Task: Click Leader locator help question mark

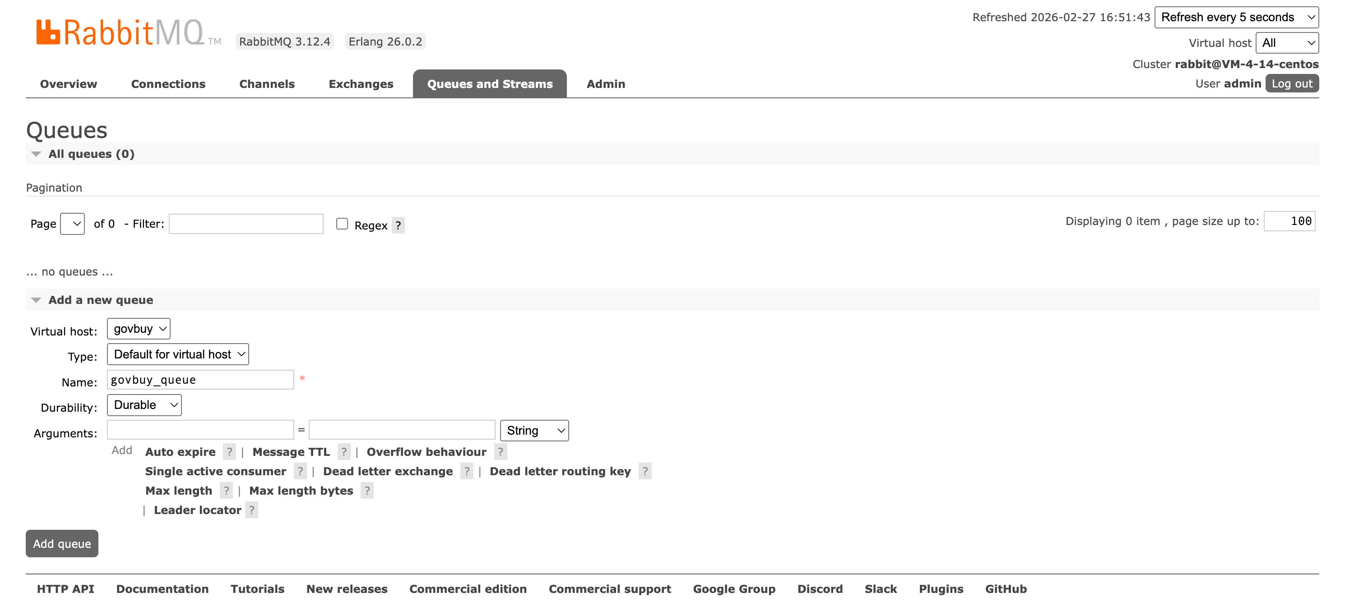Action: [x=252, y=509]
